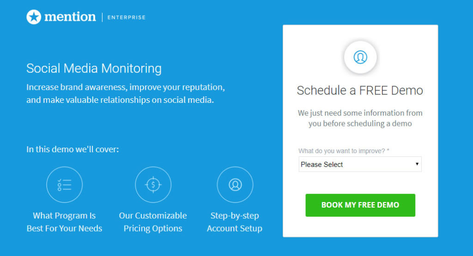Click the Mention star logo icon
Image resolution: width=473 pixels, height=256 pixels.
34,17
